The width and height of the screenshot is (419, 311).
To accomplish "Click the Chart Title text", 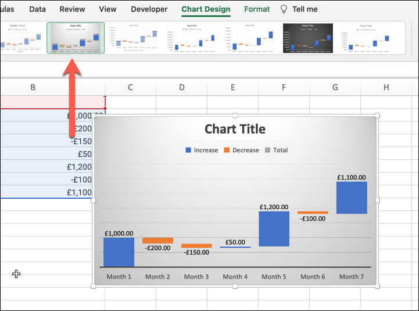I will pyautogui.click(x=235, y=129).
